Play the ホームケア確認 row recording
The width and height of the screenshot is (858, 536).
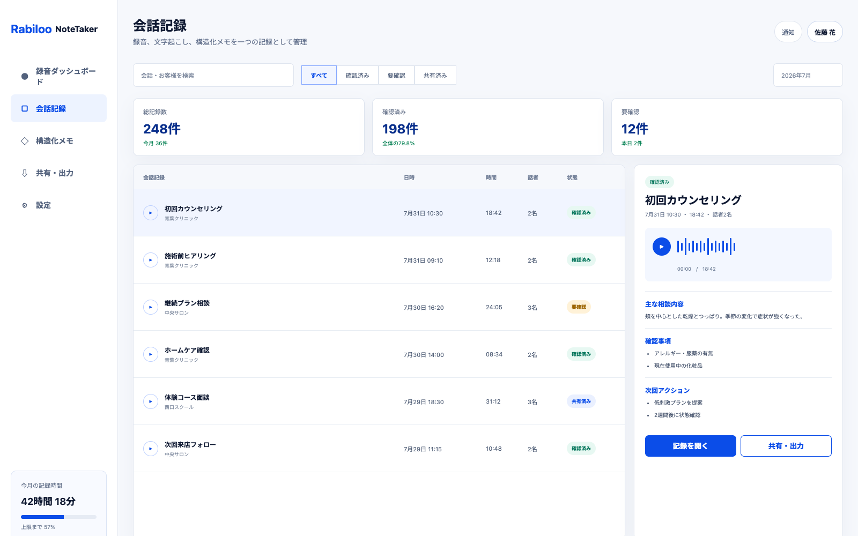click(151, 354)
